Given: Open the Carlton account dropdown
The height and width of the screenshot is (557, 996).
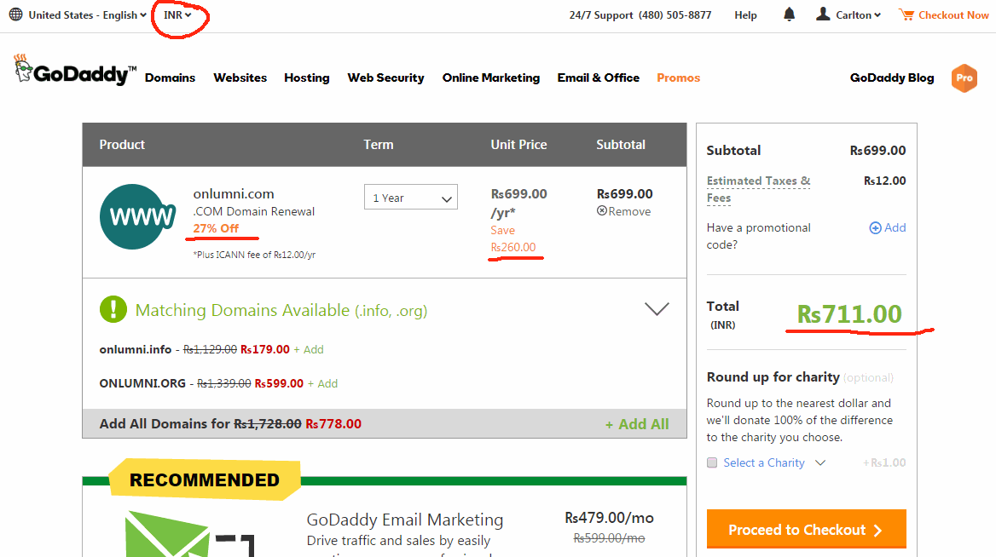Looking at the screenshot, I should [858, 14].
